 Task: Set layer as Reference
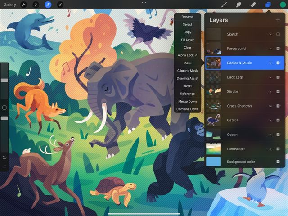coord(187,94)
